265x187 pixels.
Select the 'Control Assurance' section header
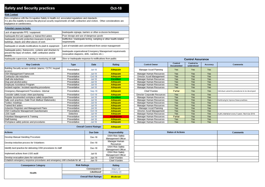click(196, 59)
